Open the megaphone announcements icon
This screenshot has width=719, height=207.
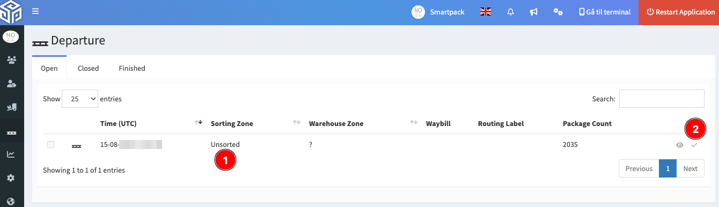pos(534,12)
